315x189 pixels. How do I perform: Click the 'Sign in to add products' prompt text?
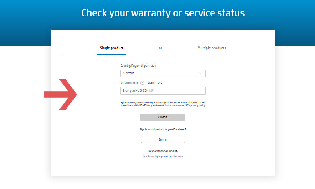[x=163, y=130]
